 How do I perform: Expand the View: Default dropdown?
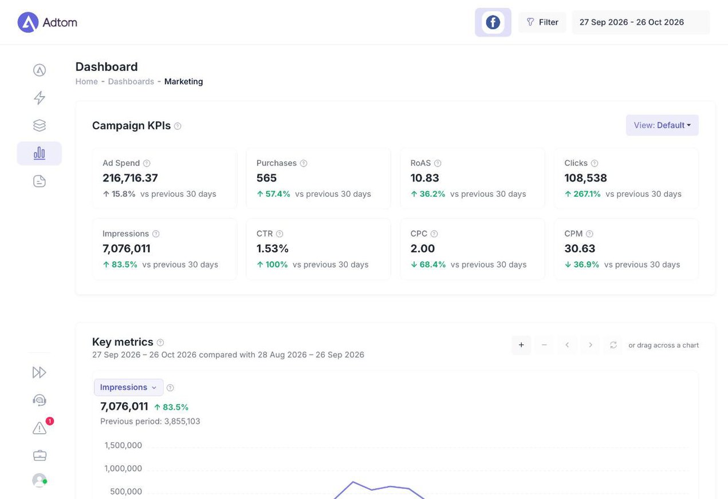662,125
